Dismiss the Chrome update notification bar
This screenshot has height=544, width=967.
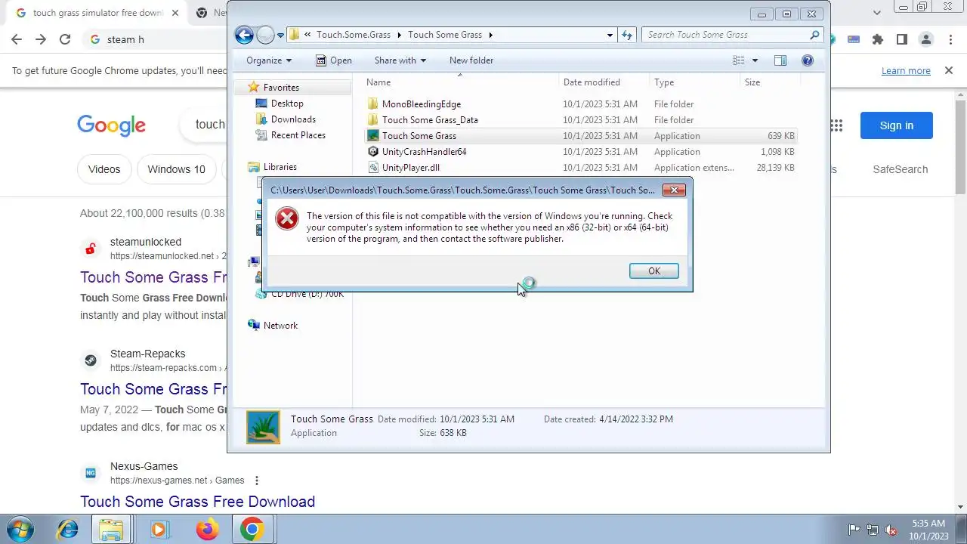coord(949,70)
